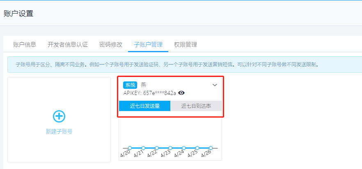This screenshot has width=362, height=169.
Task: Click the 账户设置 page title
Action: click(x=18, y=14)
